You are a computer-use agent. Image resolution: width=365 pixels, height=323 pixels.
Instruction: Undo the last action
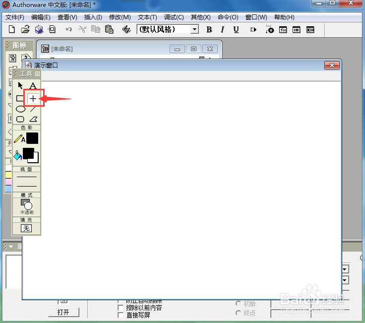coord(68,30)
